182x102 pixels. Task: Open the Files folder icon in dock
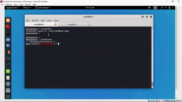(8, 40)
